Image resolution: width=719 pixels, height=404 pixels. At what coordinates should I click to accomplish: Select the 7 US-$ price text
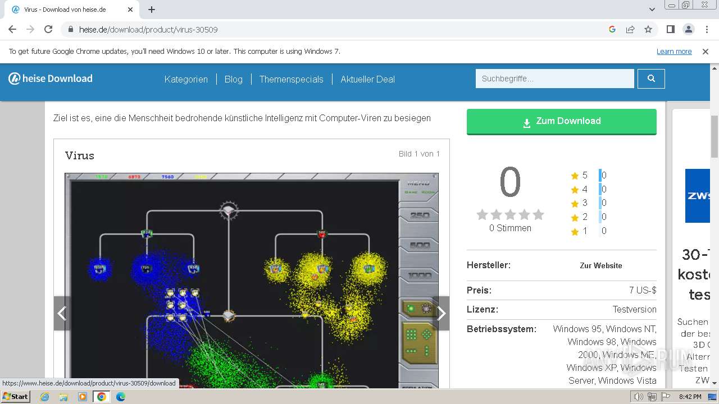click(643, 290)
